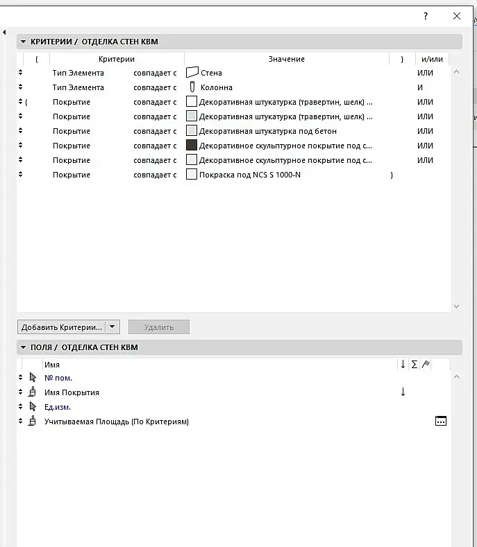The image size is (477, 547).
Task: Open the Добавить Критерии dropdown arrow
Action: (112, 327)
